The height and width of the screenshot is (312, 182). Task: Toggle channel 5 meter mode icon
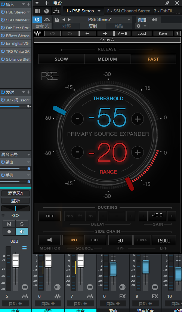25,287
